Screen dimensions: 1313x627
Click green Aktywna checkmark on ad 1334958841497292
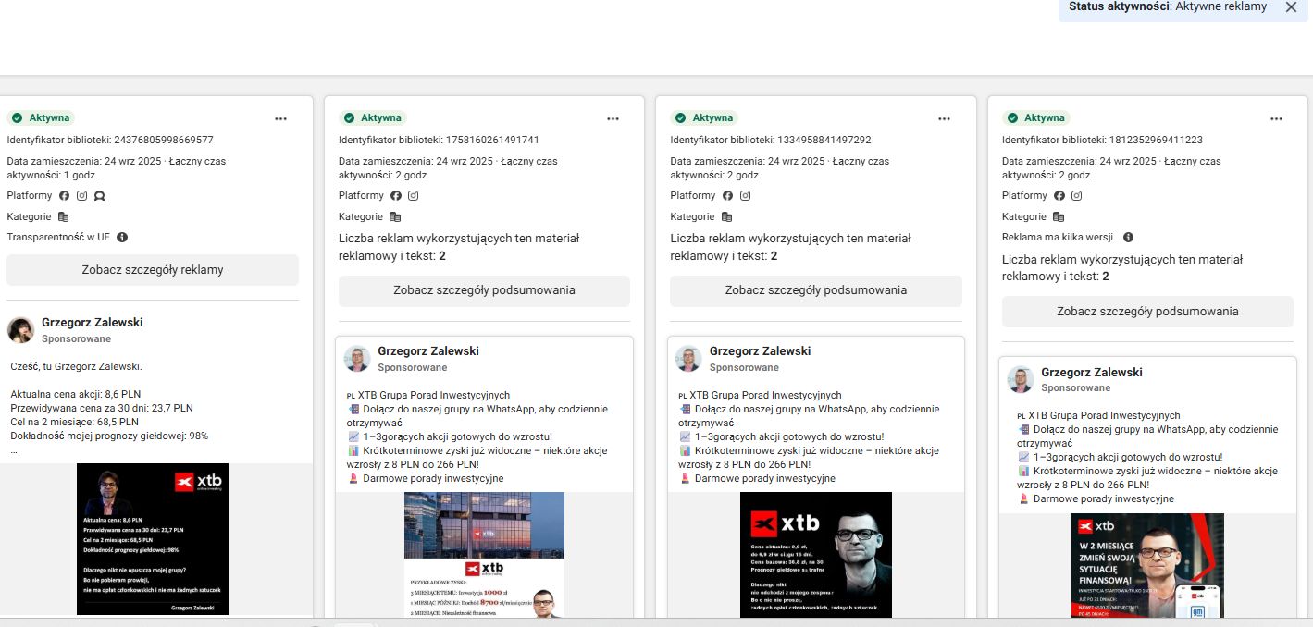click(680, 118)
